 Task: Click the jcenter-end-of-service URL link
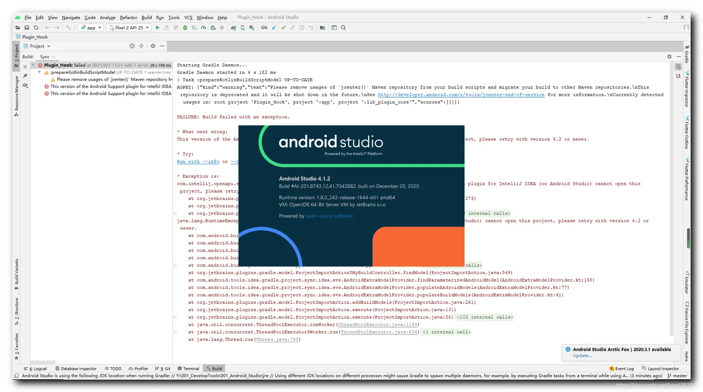tap(461, 94)
